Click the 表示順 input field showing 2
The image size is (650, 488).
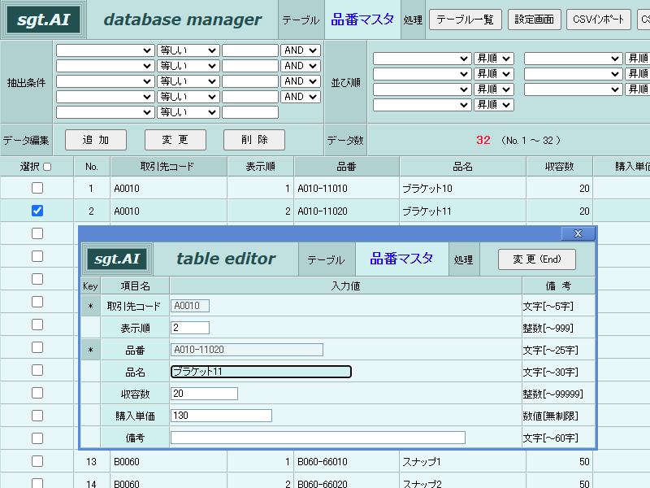click(190, 328)
